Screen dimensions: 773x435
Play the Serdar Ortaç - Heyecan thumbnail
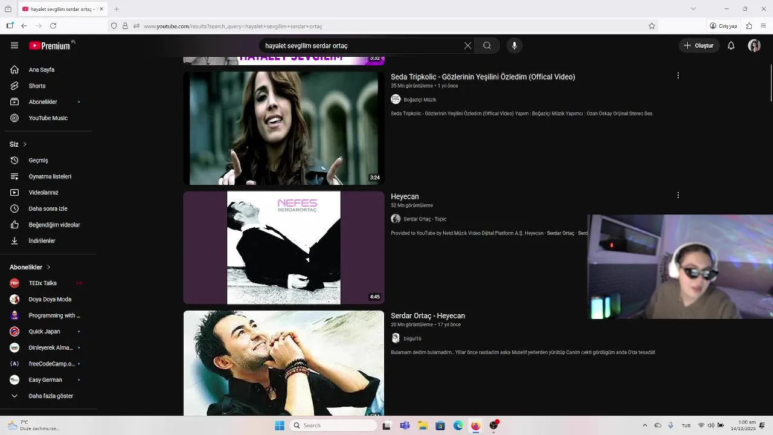click(284, 363)
